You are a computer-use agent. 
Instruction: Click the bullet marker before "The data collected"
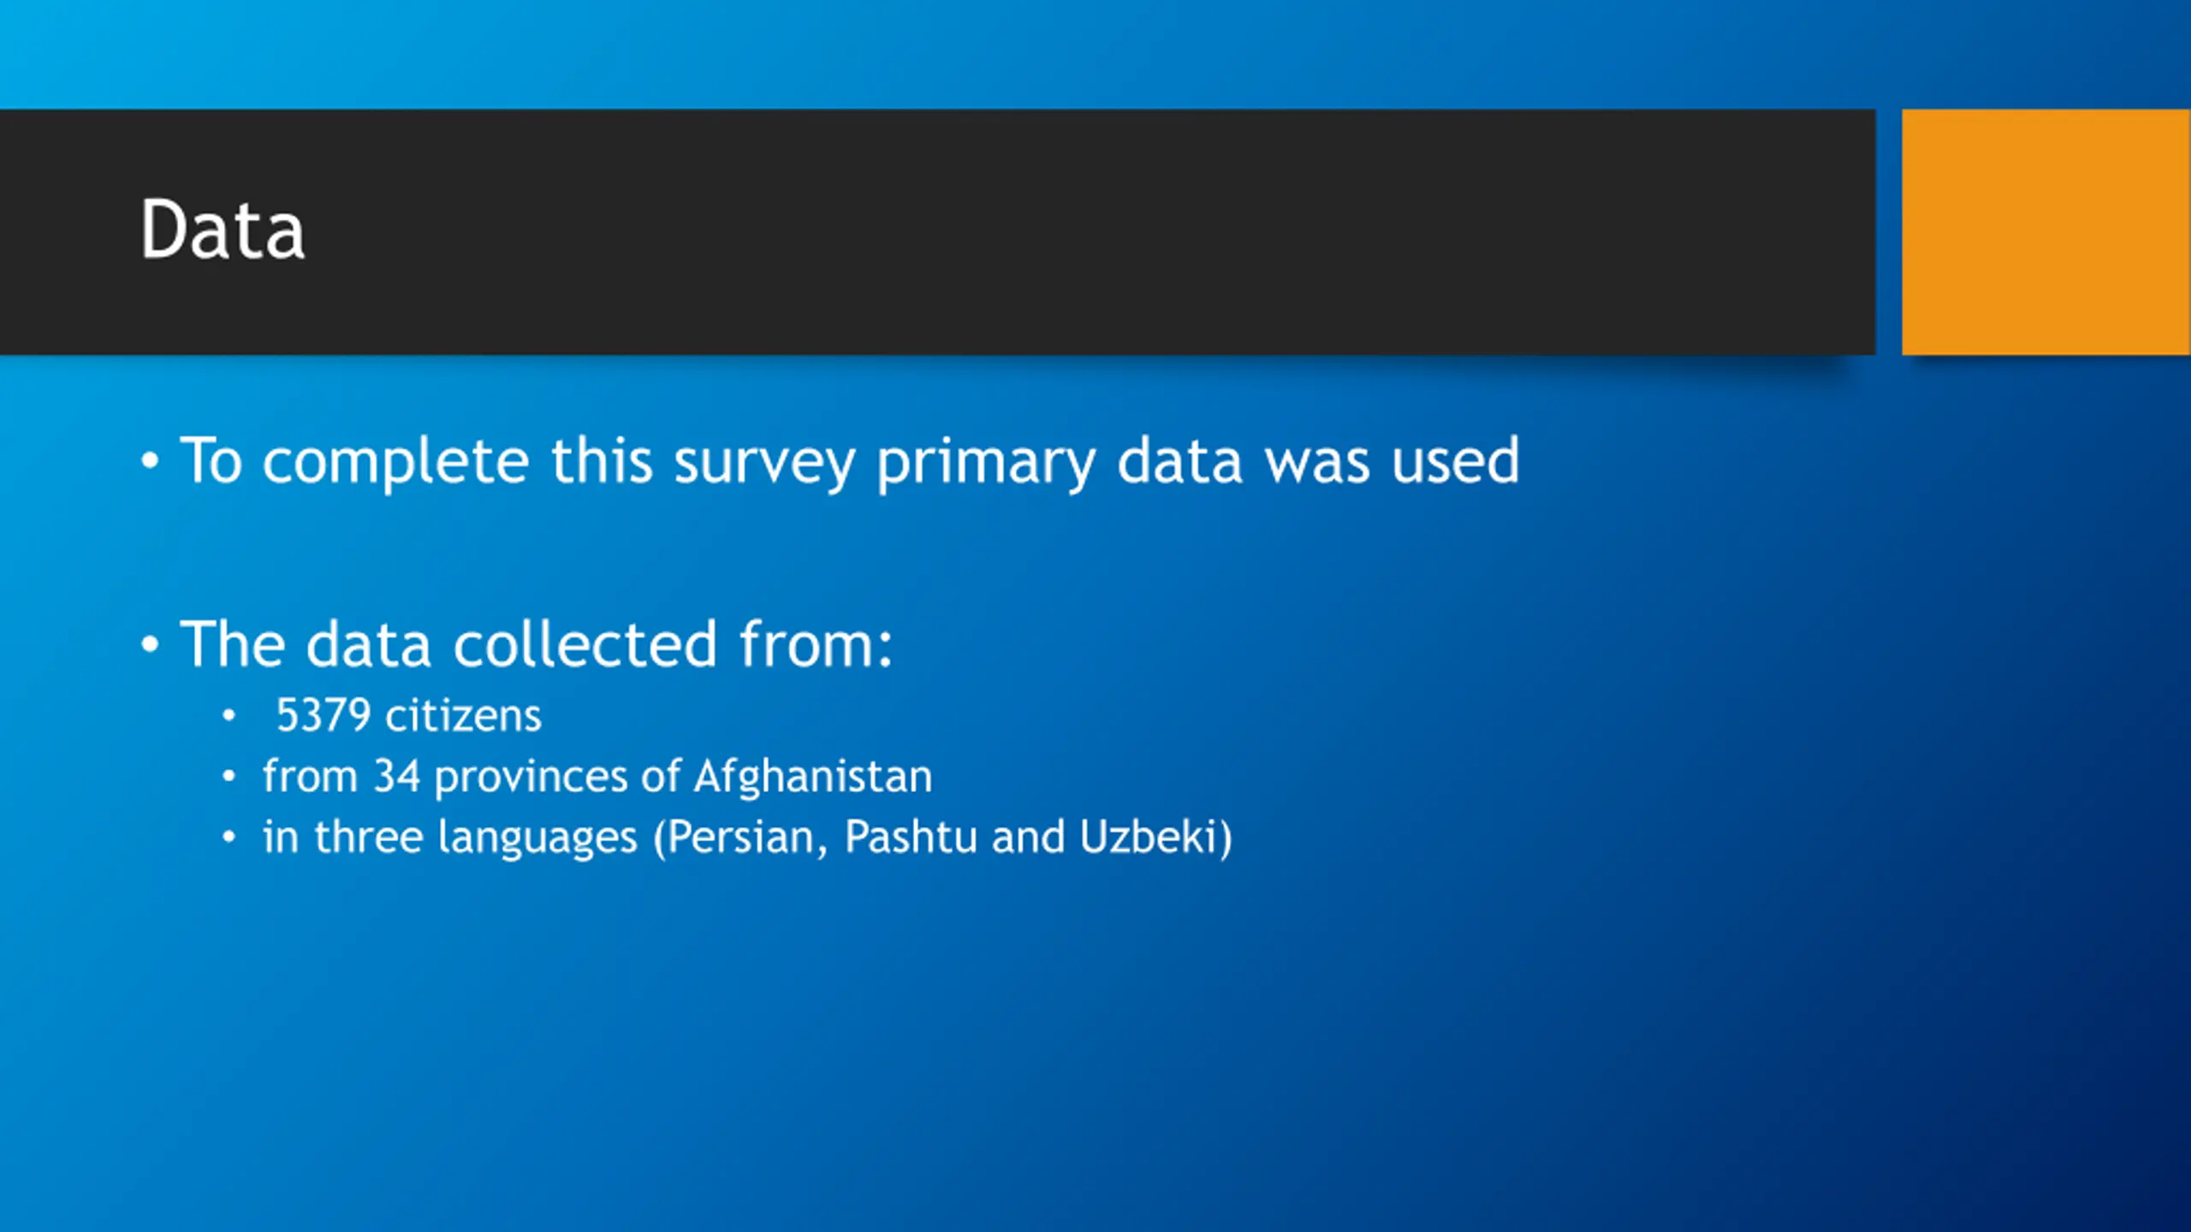coord(150,644)
